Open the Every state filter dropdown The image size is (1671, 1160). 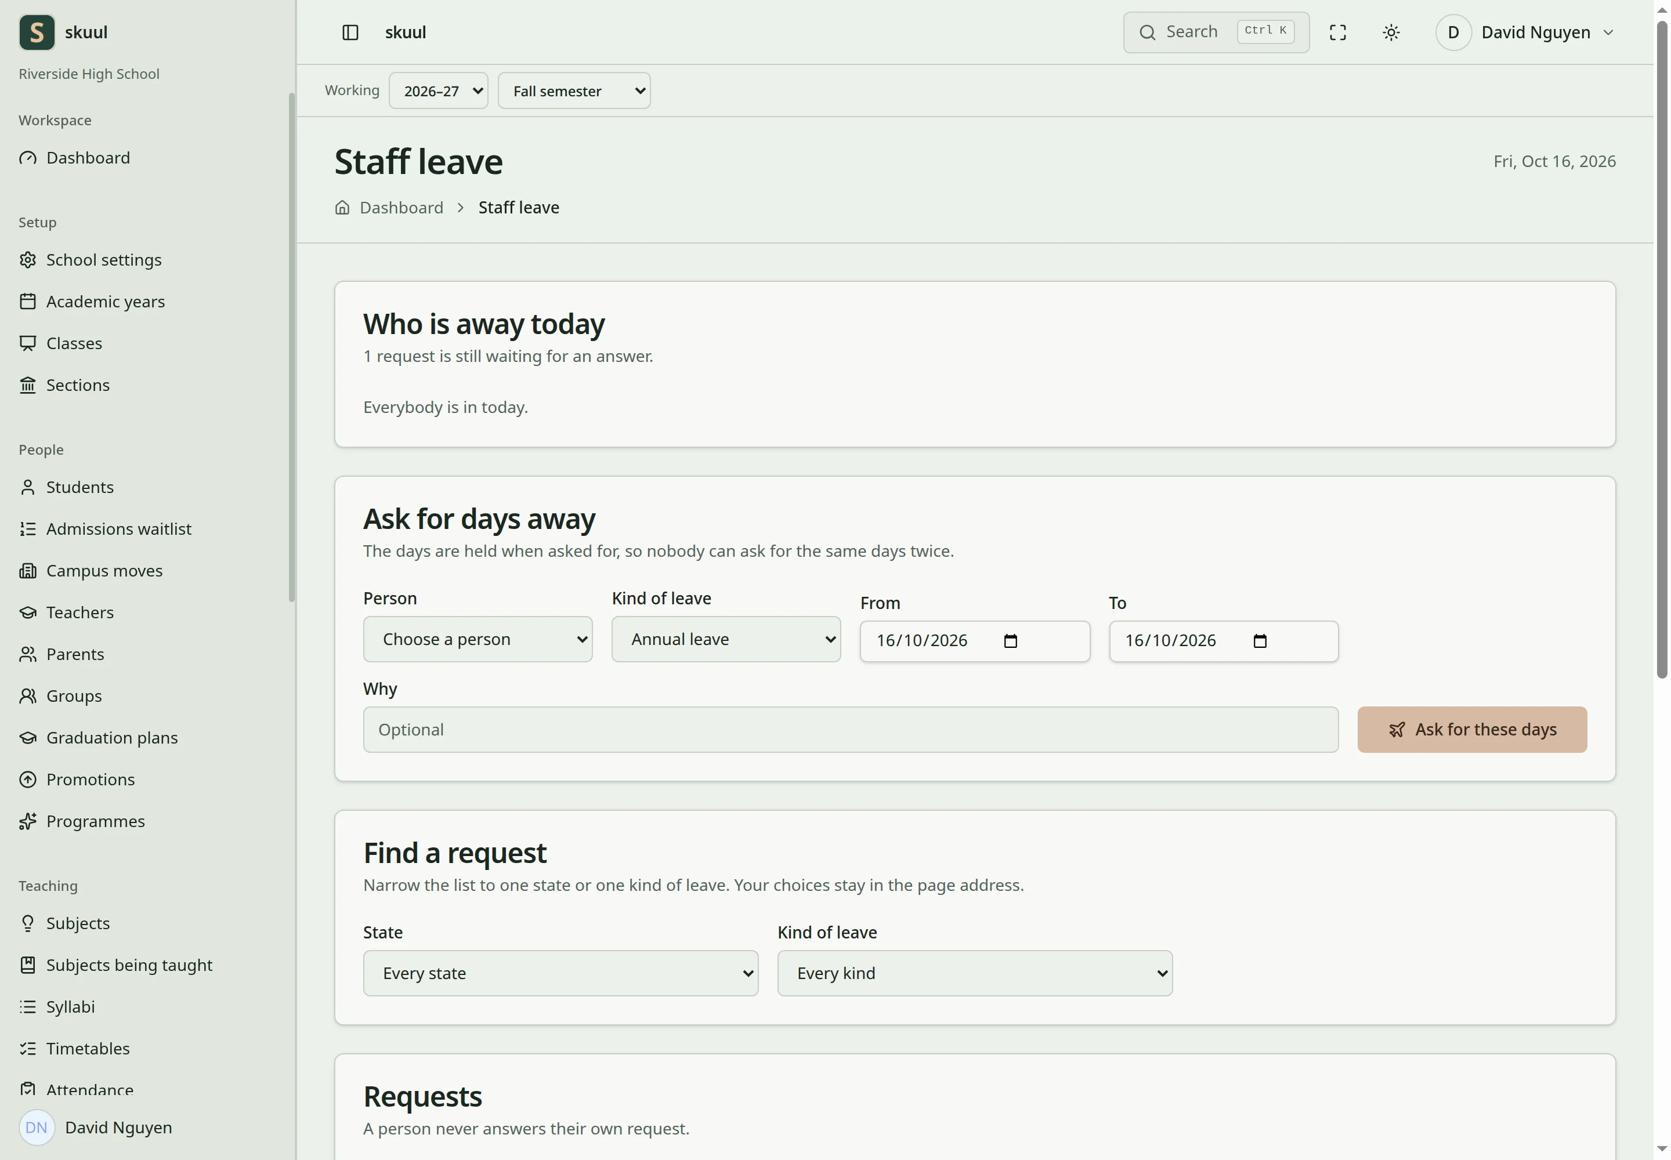[560, 973]
